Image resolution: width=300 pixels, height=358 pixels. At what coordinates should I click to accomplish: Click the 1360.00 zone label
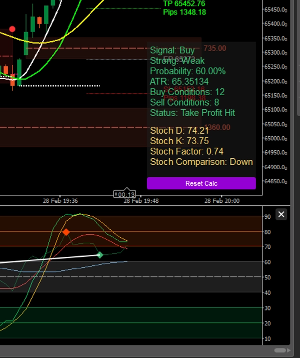[216, 127]
